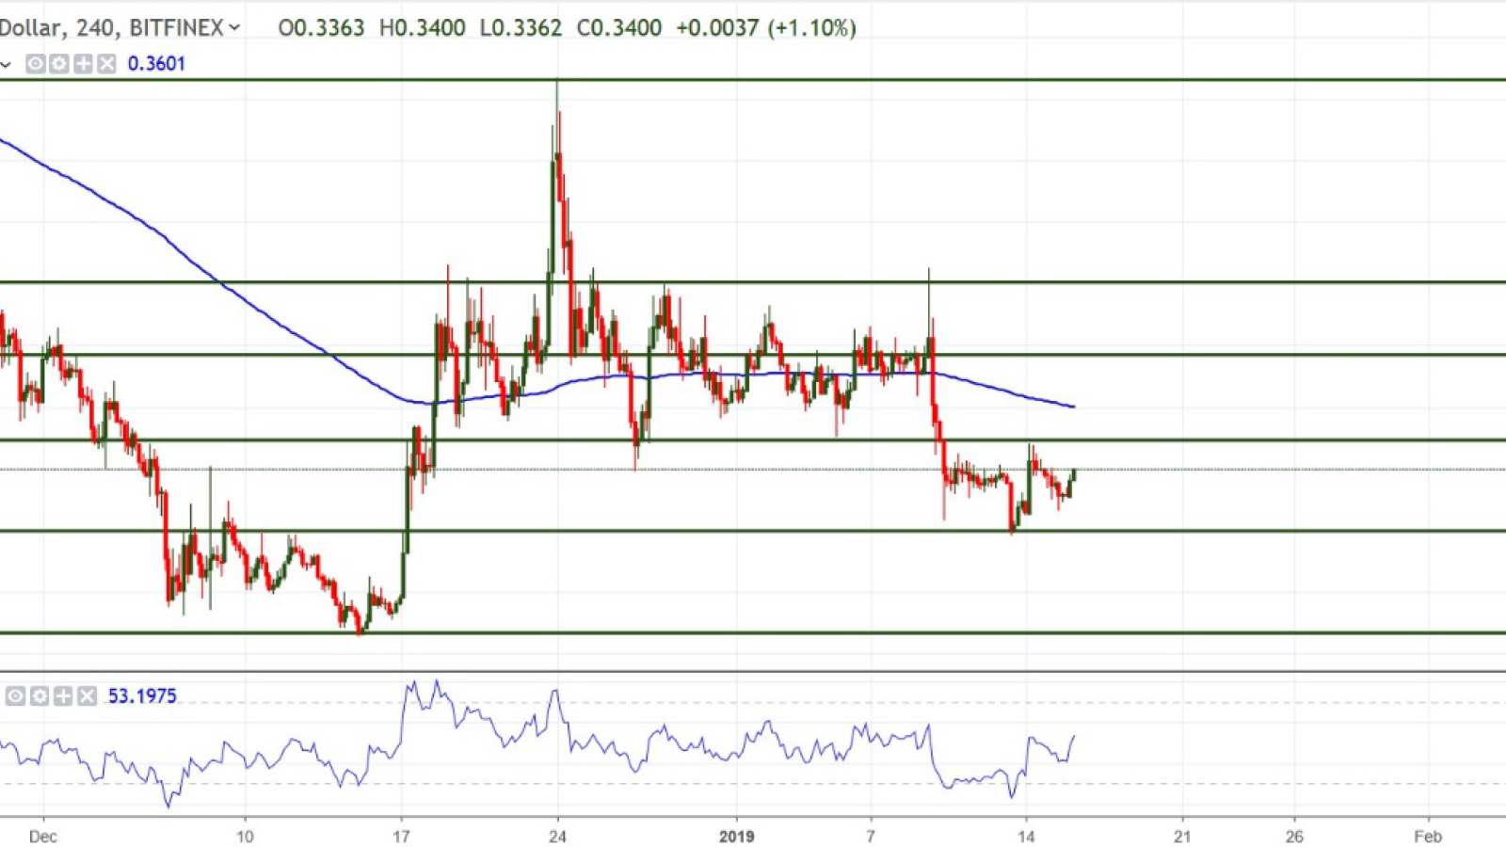Click the 53.1975 RSI value
The height and width of the screenshot is (847, 1506).
(x=142, y=696)
